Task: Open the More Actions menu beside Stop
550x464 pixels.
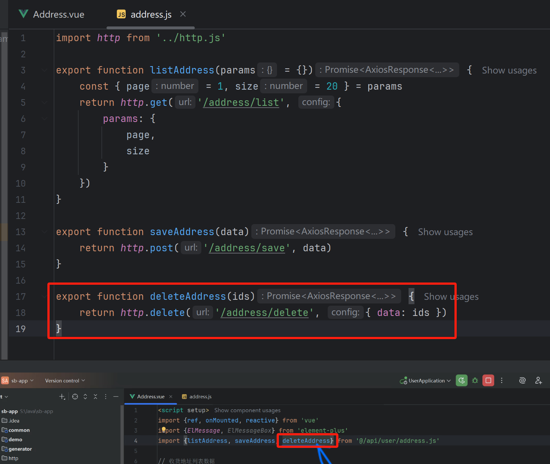Action: (x=502, y=381)
